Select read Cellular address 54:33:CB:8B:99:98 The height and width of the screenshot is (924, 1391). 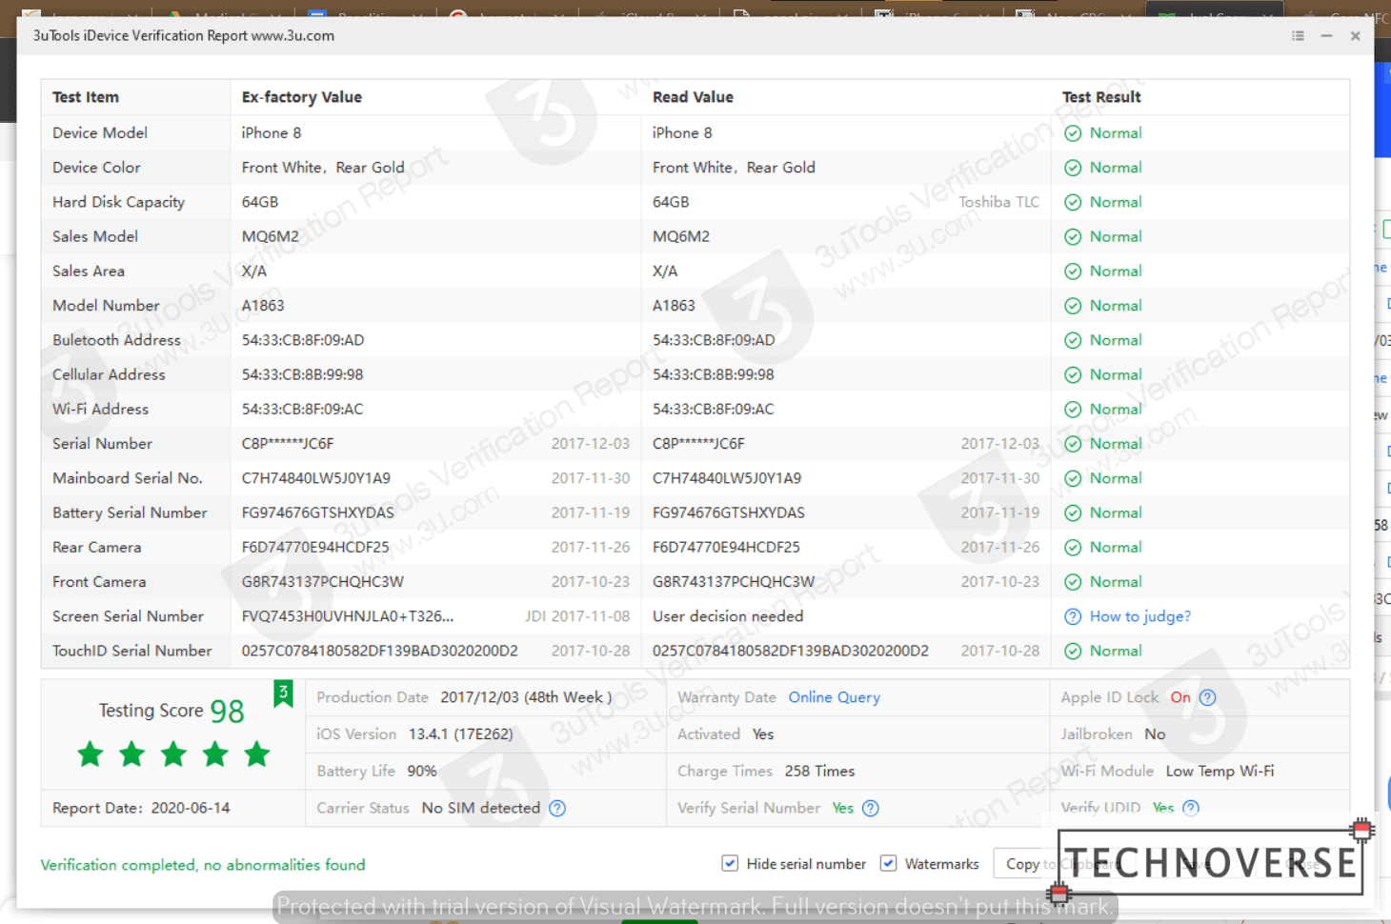point(714,374)
